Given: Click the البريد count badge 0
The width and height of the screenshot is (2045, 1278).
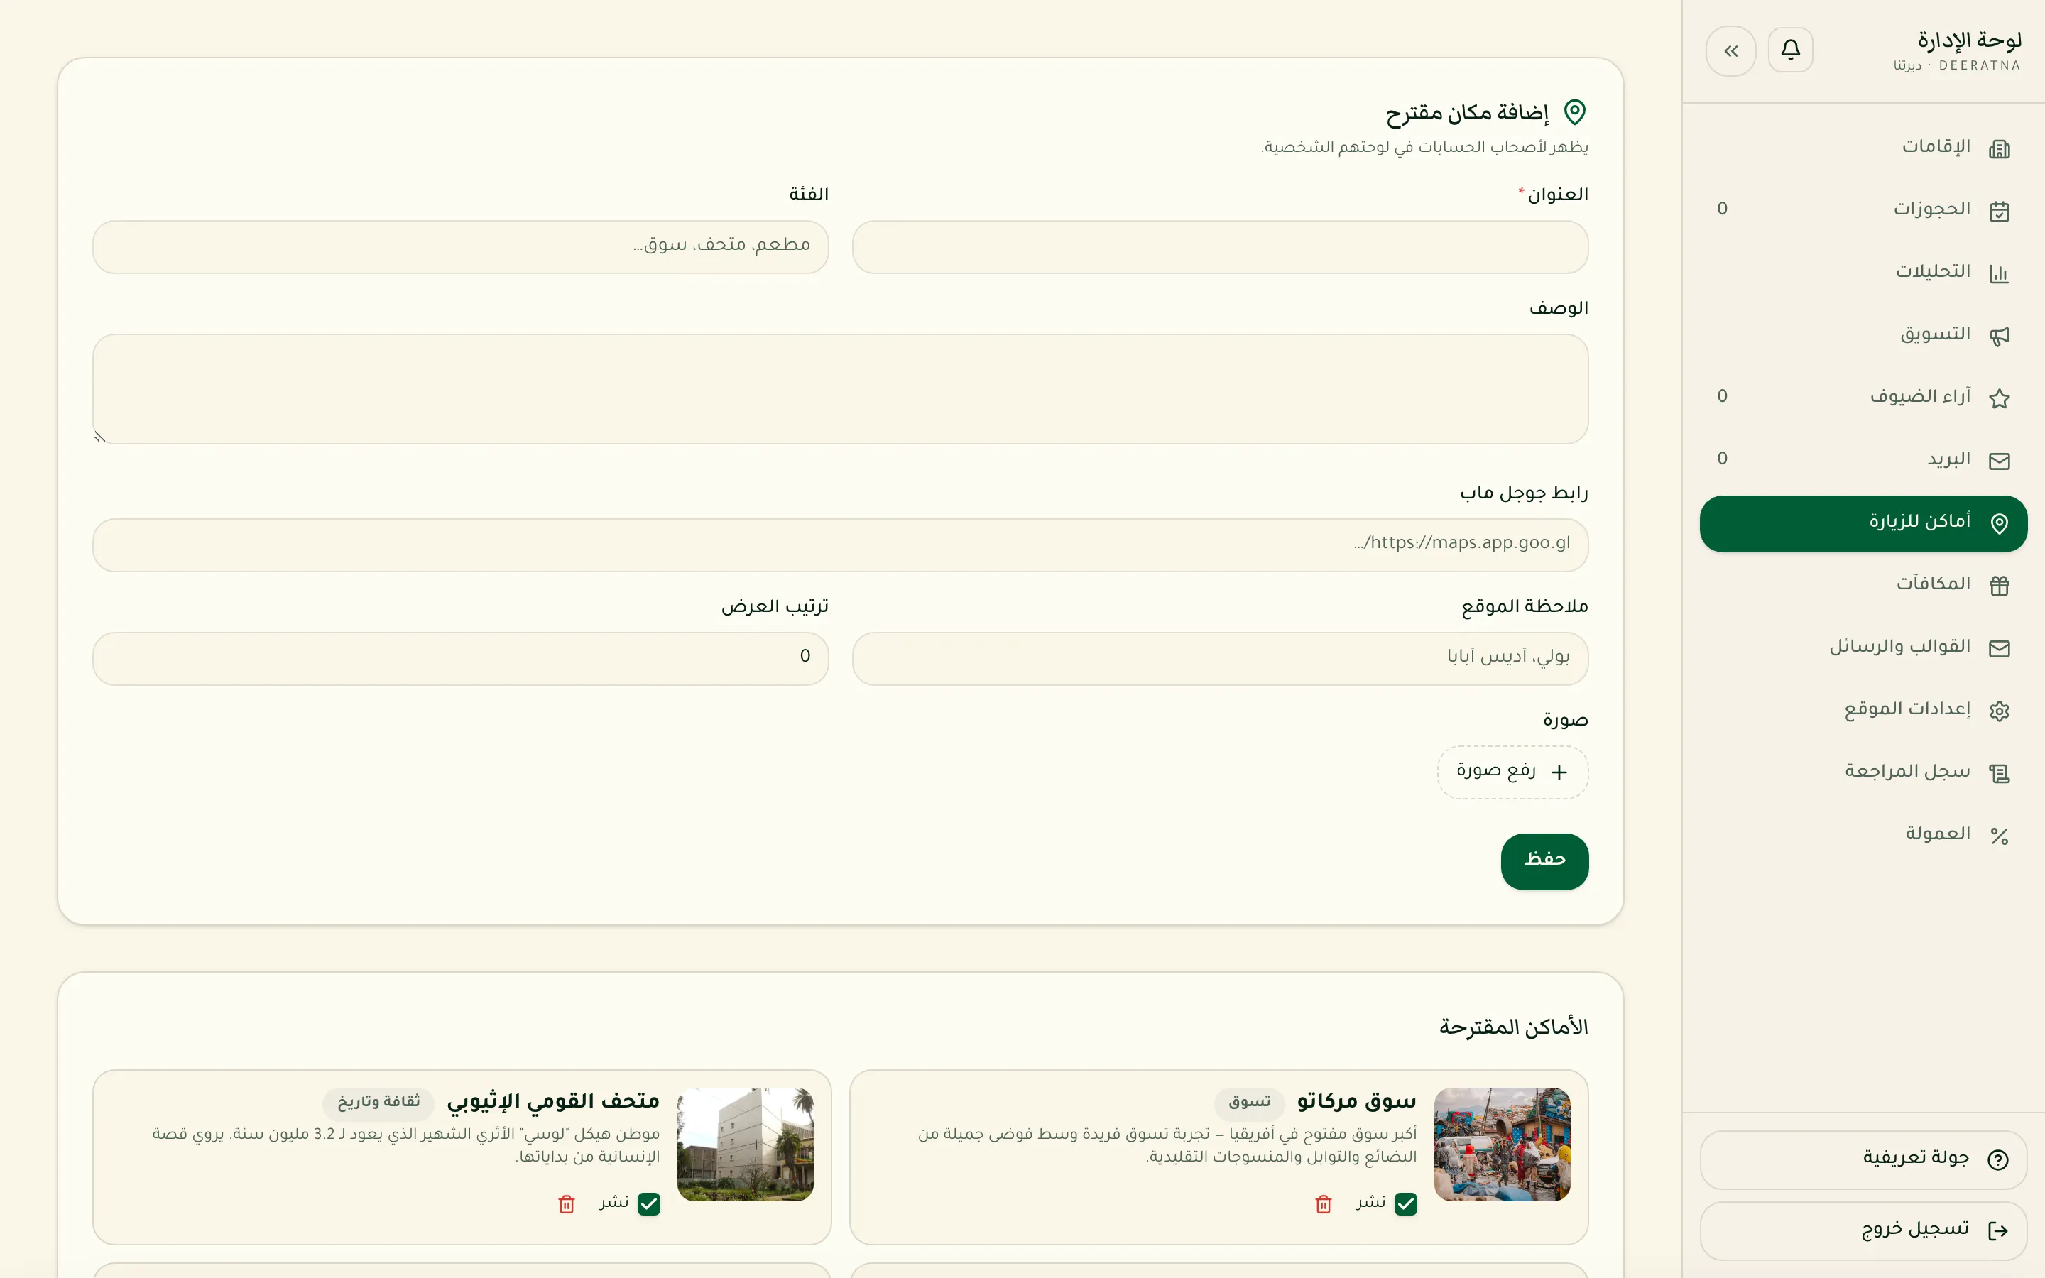Looking at the screenshot, I should [x=1722, y=459].
